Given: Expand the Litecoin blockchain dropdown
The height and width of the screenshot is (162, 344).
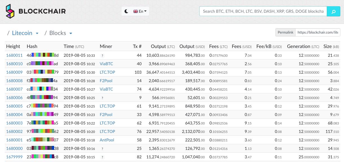Looking at the screenshot, I should click(37, 33).
